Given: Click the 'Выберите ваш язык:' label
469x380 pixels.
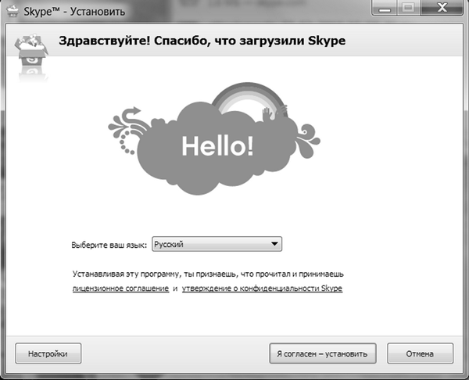Looking at the screenshot, I should [x=109, y=245].
